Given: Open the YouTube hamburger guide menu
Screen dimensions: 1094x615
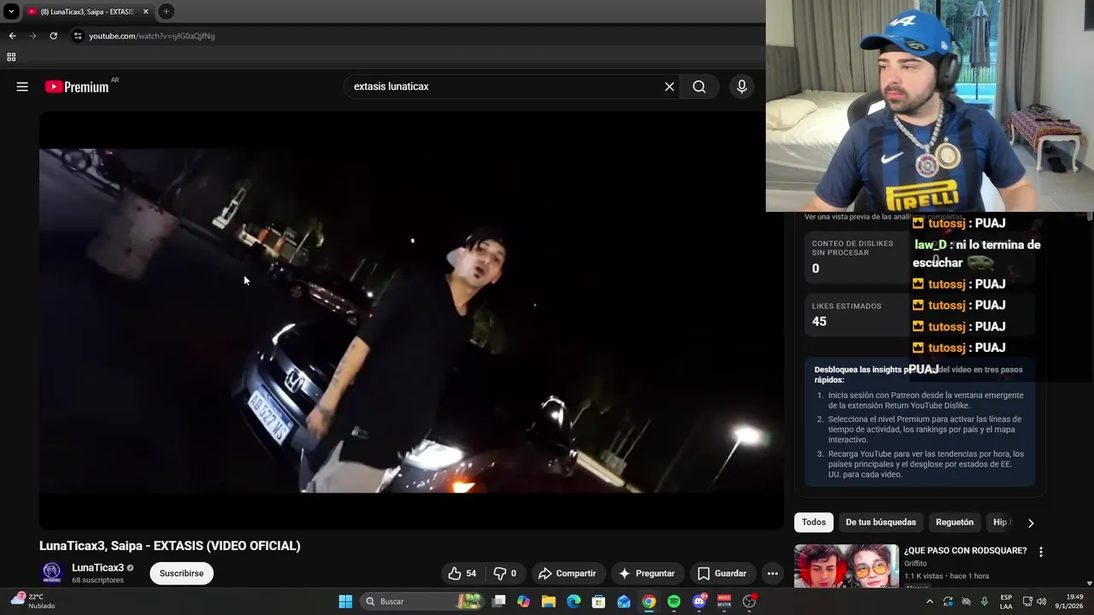Looking at the screenshot, I should click(22, 86).
